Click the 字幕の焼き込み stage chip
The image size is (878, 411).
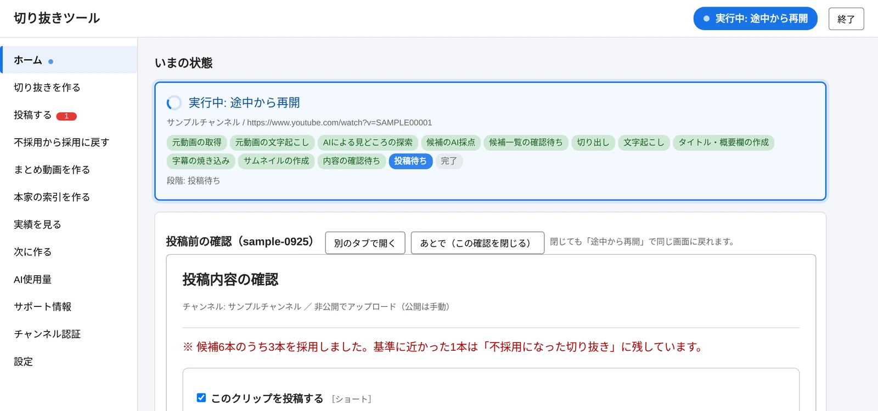coord(201,161)
